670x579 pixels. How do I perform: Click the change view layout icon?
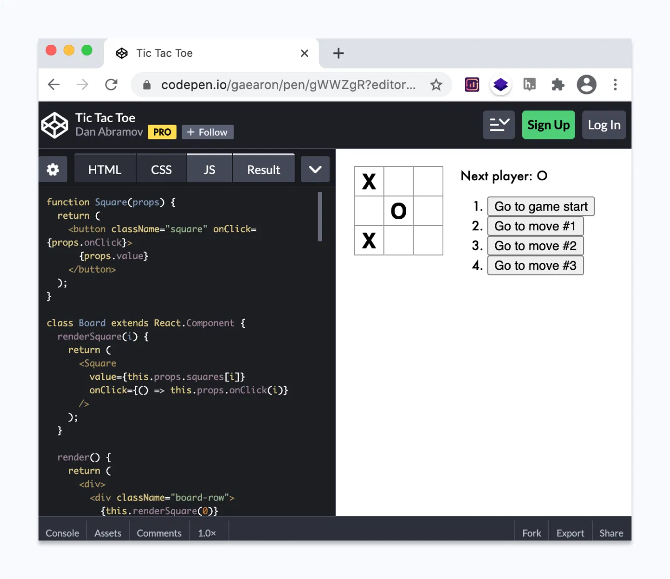(x=499, y=125)
